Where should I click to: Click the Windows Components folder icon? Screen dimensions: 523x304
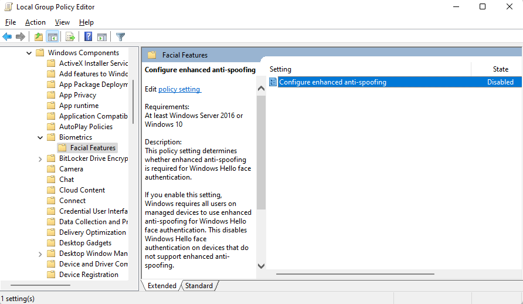coord(40,53)
